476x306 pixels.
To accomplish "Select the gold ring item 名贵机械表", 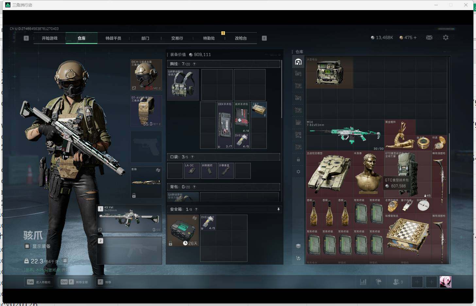I will [x=392, y=205].
